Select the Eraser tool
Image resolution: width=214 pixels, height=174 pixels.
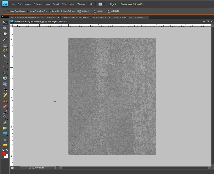5,106
